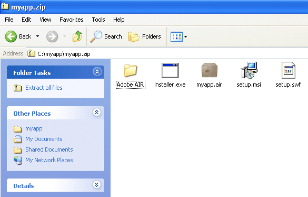
Task: Go to the myapp folder link
Action: 34,129
